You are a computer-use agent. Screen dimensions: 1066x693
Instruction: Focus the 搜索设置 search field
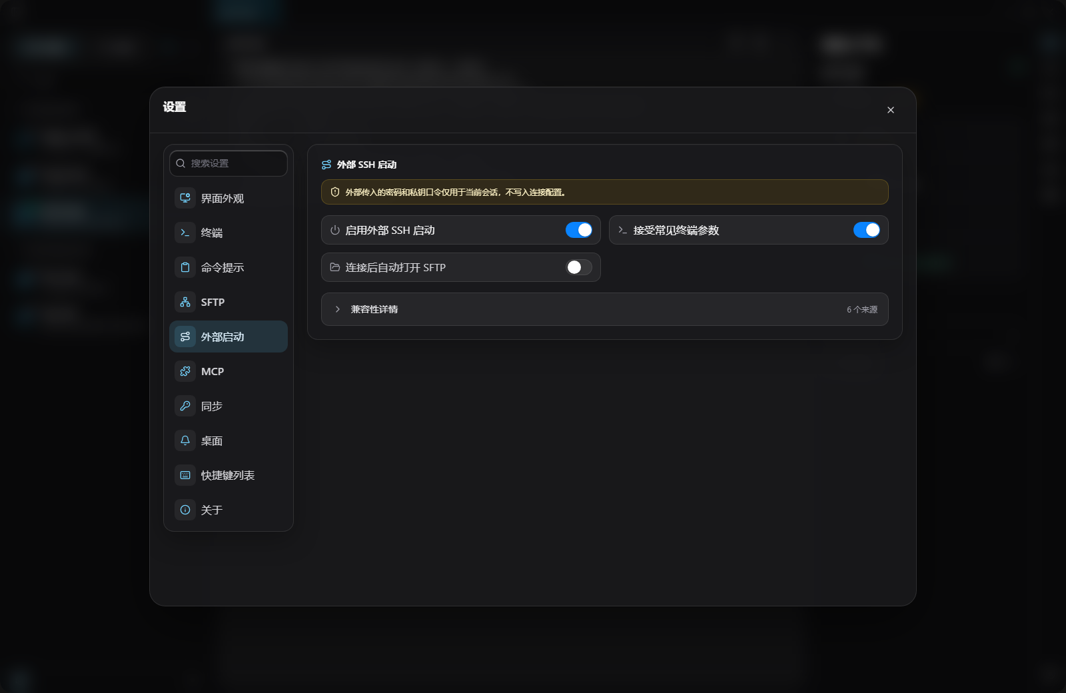coord(229,163)
